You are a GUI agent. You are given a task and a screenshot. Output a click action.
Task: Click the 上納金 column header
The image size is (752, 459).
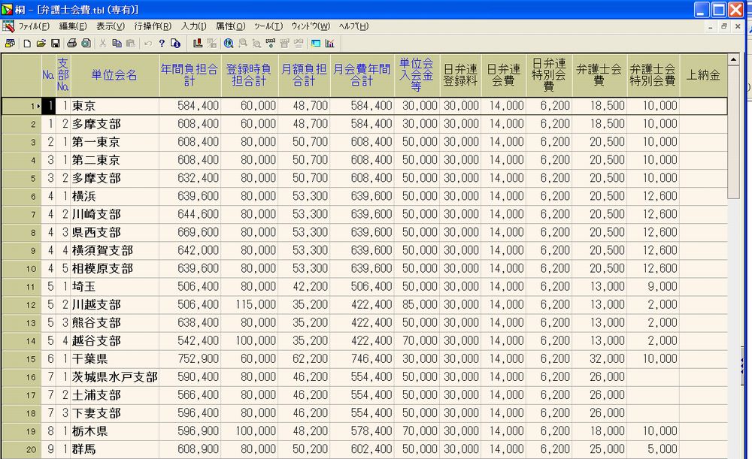[703, 75]
